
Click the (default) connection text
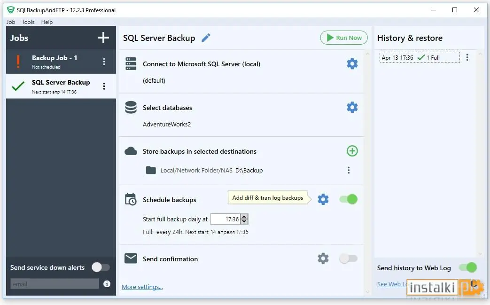154,81
